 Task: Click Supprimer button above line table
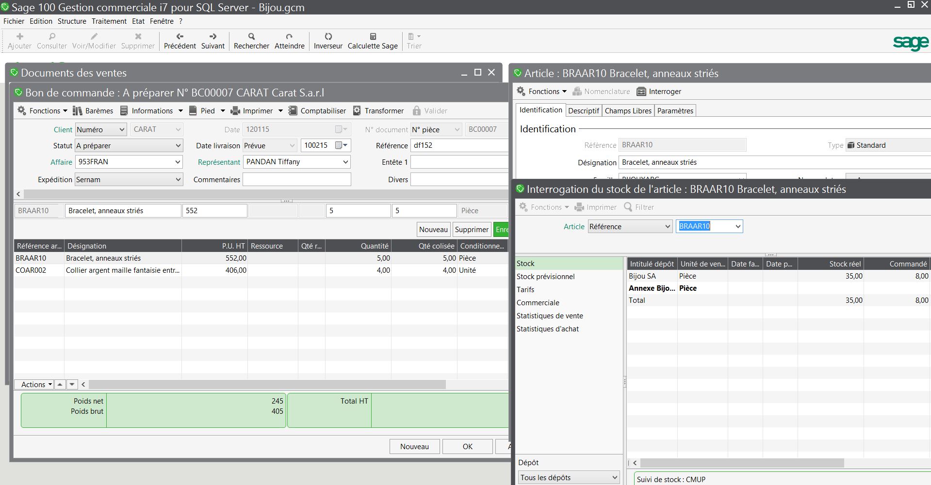(x=472, y=230)
